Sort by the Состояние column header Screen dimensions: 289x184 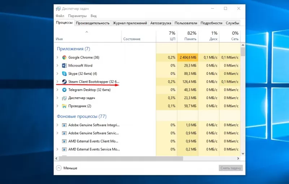pos(139,36)
